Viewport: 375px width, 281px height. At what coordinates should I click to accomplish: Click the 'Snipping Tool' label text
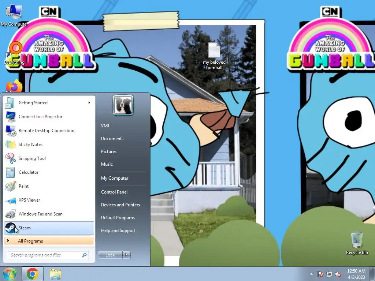point(32,158)
